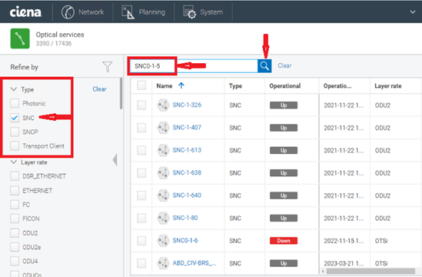Toggle the select-all checkbox in the table header
The width and height of the screenshot is (422, 277).
pyautogui.click(x=141, y=85)
